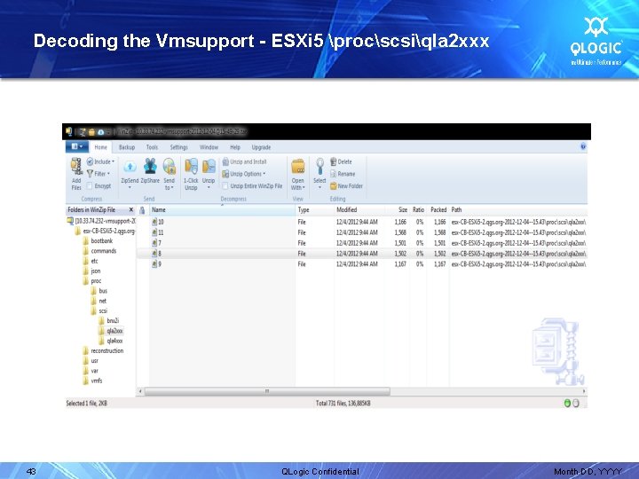The image size is (639, 479).
Task: Switch to the Settings ribbon tab
Action: point(179,147)
